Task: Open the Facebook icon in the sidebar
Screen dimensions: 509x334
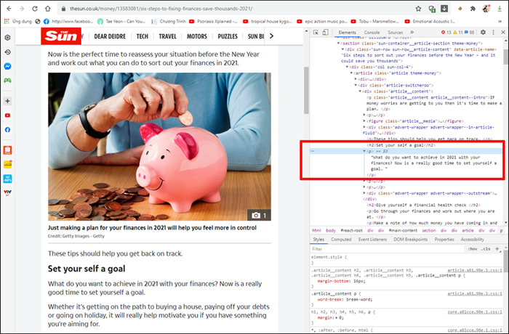Action: (7, 130)
